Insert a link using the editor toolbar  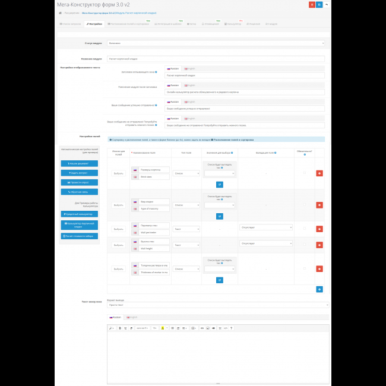(201, 328)
